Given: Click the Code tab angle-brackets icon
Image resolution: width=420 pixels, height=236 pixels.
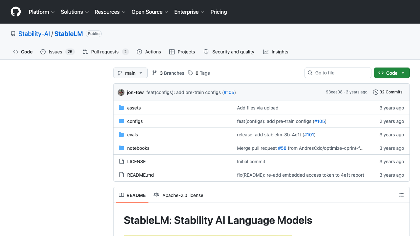Looking at the screenshot, I should 16,52.
